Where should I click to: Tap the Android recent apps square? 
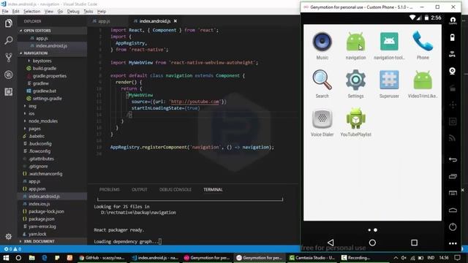pos(414,243)
